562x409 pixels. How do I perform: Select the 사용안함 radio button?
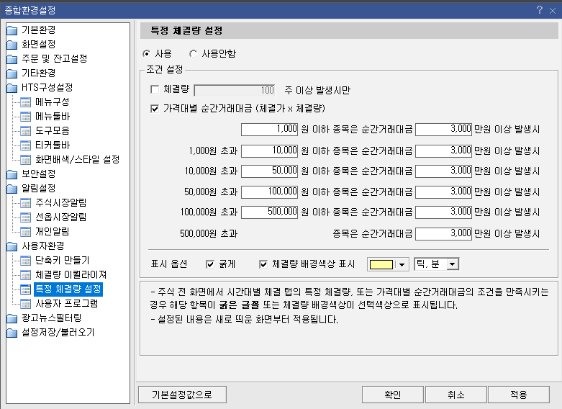(193, 54)
